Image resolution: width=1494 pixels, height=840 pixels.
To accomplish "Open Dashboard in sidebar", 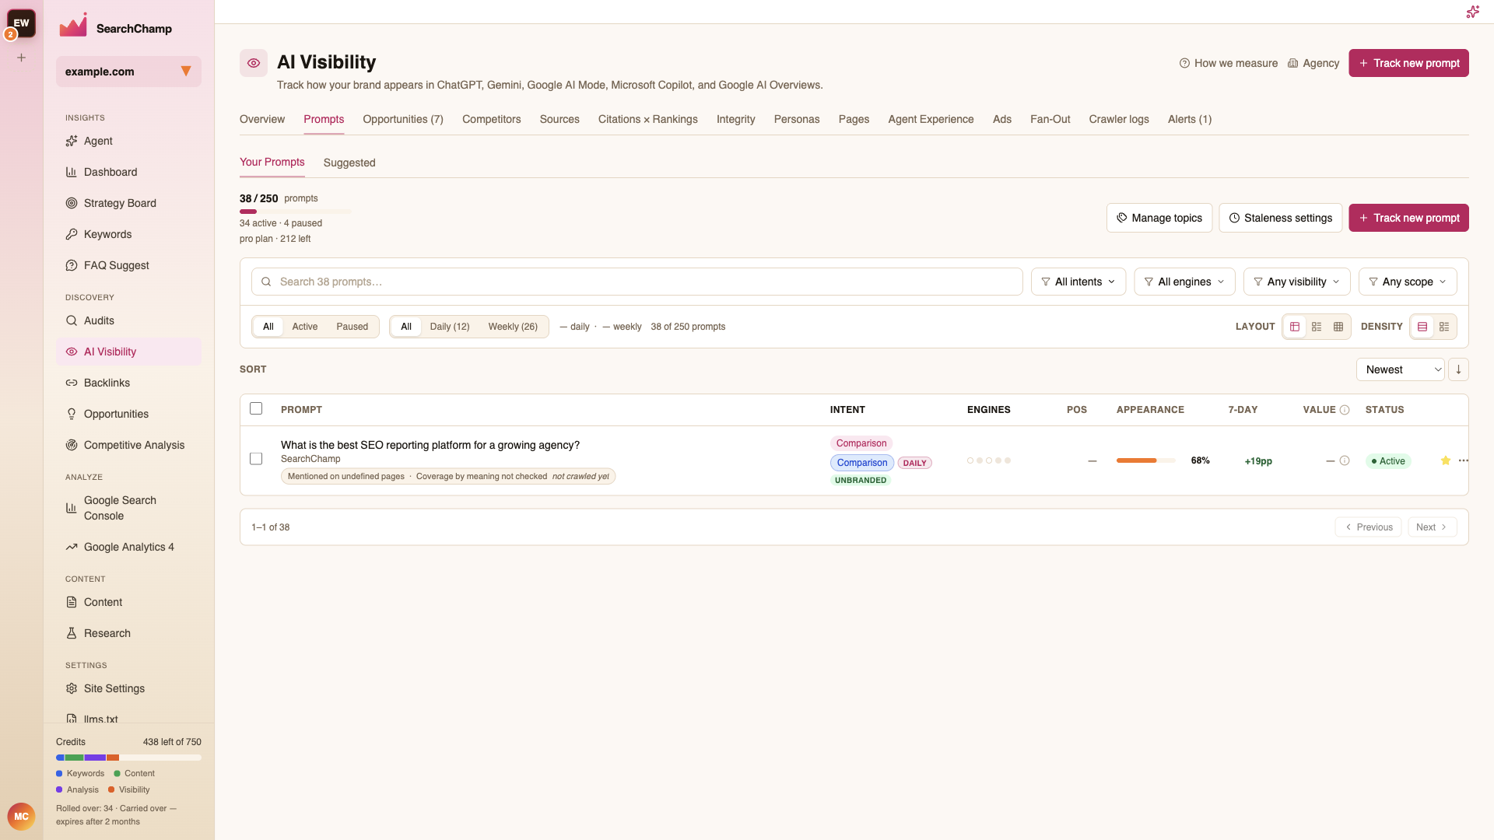I will 128,172.
